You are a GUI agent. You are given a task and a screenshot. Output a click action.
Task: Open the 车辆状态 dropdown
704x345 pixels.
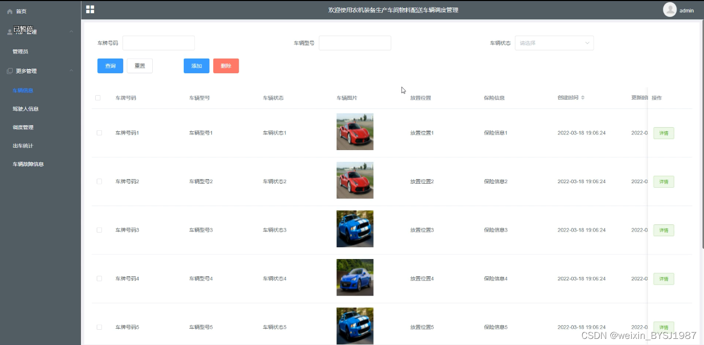pos(554,43)
